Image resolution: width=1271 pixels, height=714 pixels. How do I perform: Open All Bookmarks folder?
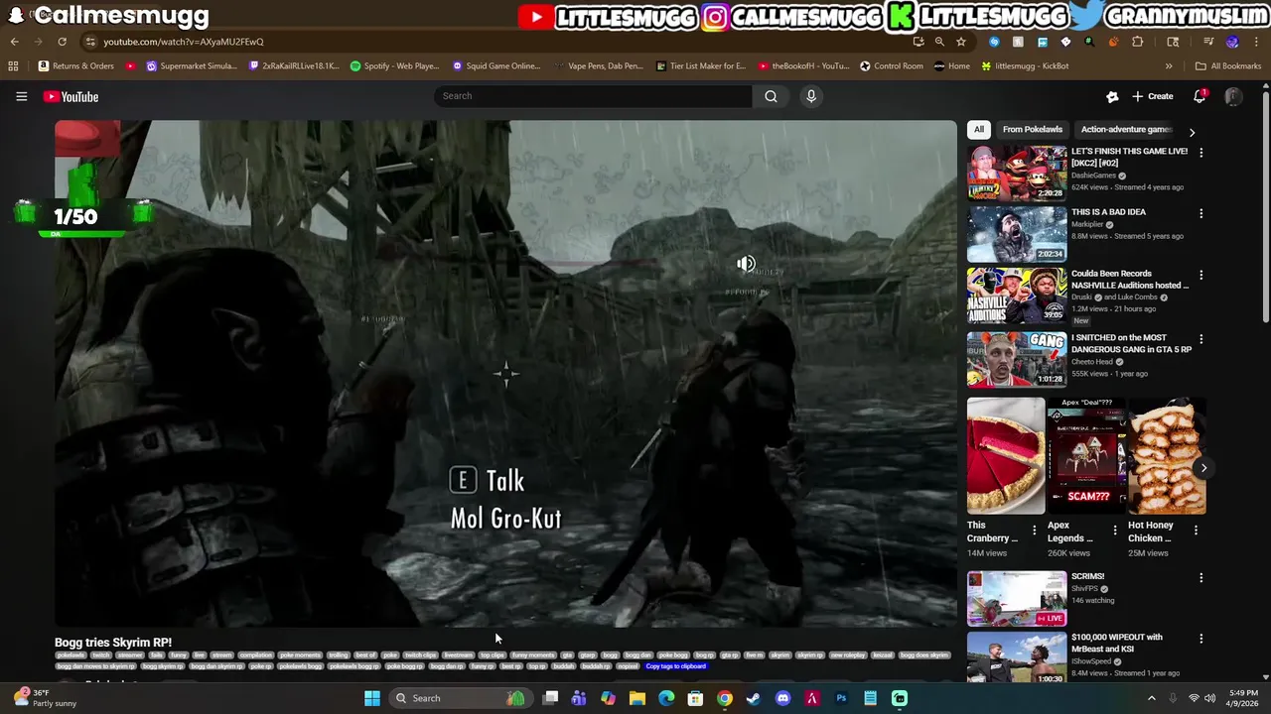click(1228, 65)
